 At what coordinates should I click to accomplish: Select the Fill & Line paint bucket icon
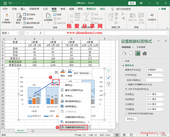point(124,53)
